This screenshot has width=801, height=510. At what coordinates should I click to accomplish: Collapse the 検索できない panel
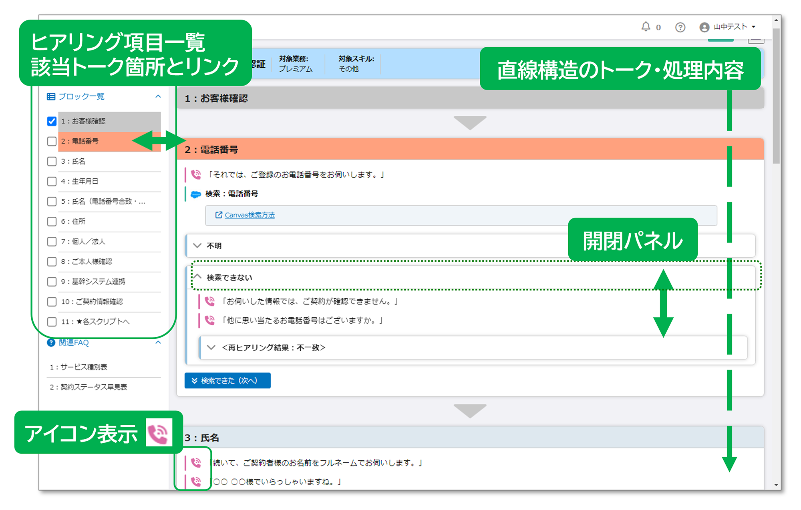[197, 277]
